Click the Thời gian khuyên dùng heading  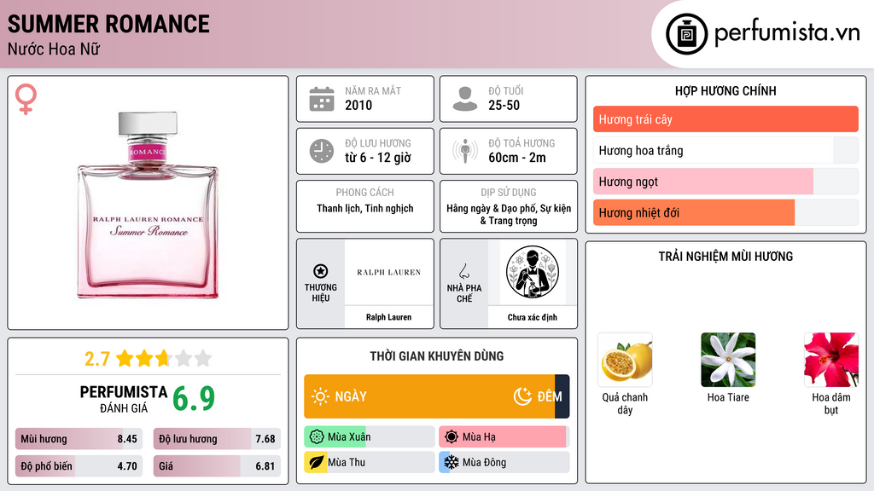pyautogui.click(x=437, y=355)
